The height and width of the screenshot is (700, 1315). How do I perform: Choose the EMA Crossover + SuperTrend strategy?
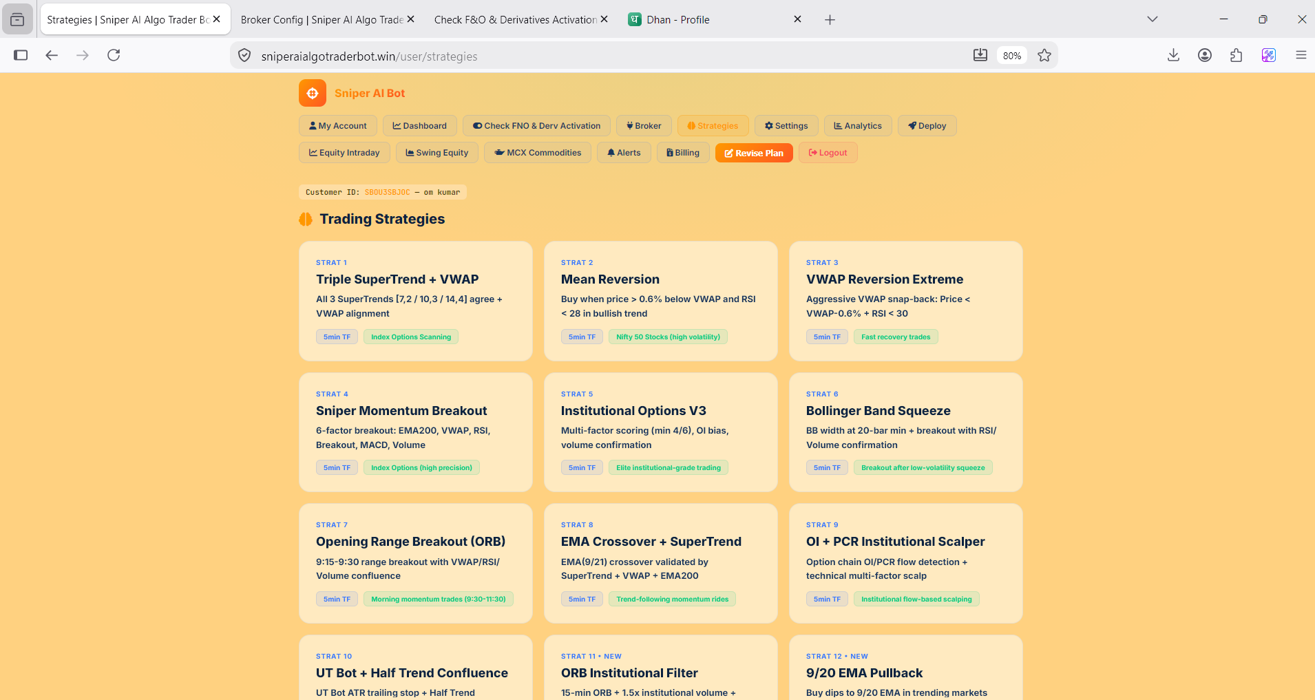coord(661,563)
